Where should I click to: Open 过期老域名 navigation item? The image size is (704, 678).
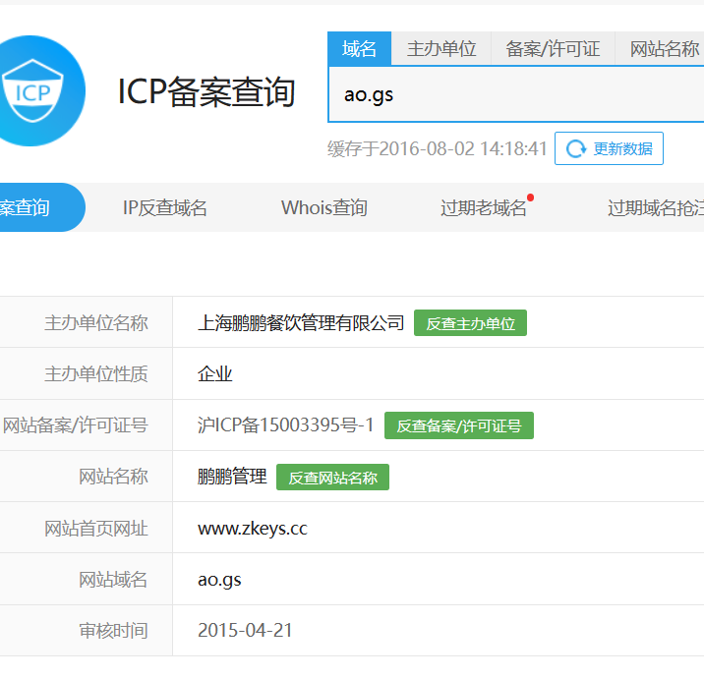[483, 207]
